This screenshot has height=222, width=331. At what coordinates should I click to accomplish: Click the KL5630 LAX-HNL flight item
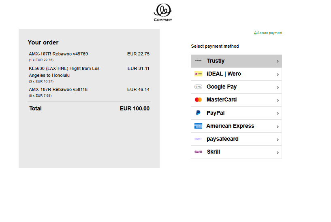point(64,72)
